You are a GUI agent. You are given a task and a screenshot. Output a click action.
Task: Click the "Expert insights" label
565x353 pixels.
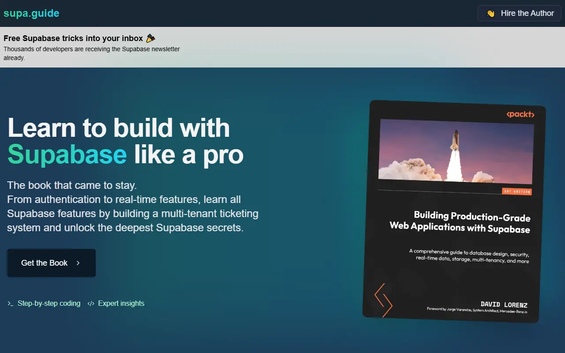click(x=121, y=304)
